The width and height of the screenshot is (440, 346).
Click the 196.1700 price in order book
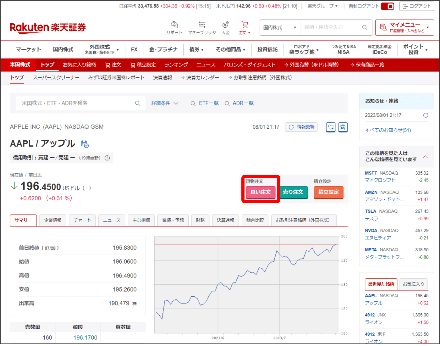[x=85, y=338]
